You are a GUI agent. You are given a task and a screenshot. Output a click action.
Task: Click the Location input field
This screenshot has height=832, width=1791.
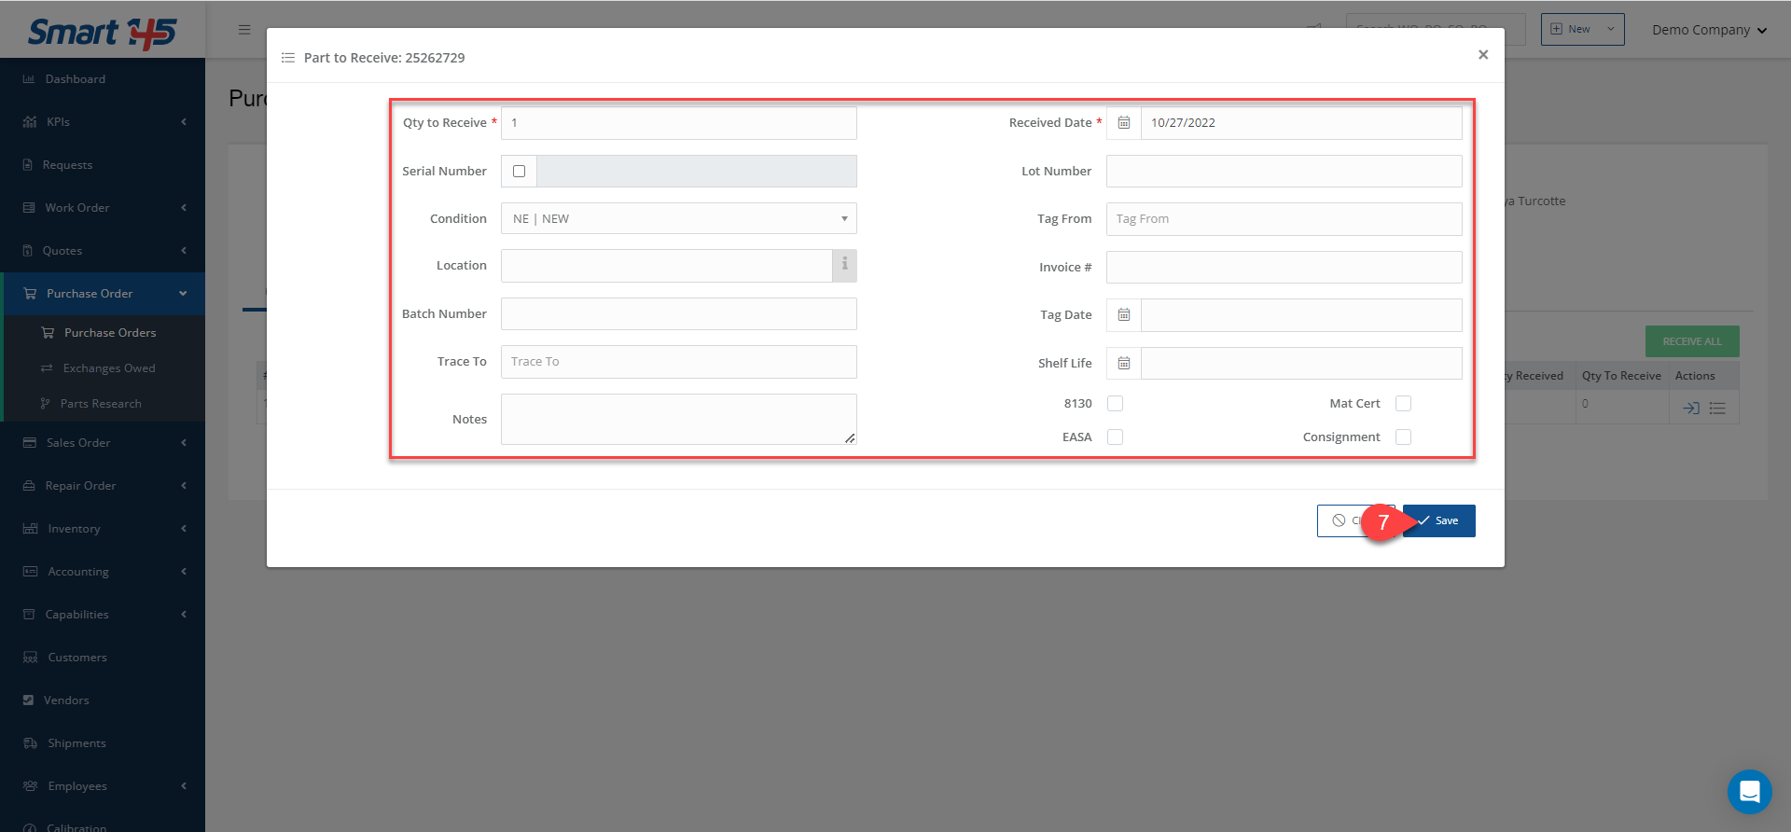tap(667, 266)
